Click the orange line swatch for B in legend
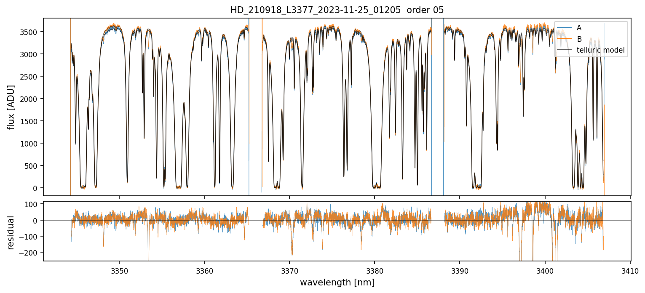 pos(565,39)
